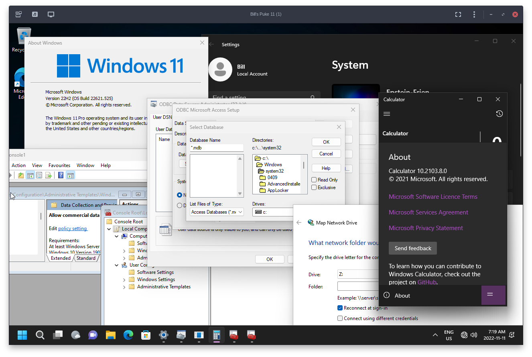This screenshot has width=532, height=357.
Task: Open List Files of Type dropdown
Action: coord(217,212)
